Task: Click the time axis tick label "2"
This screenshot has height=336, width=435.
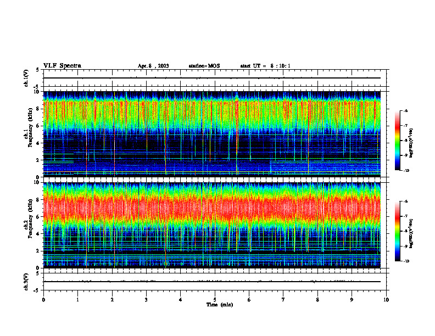Action: 112,300
